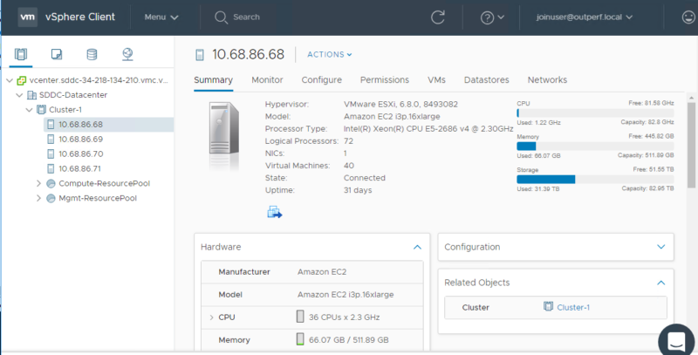Viewport: 698px width, 355px height.
Task: Collapse the SDDC-Datacenter node
Action: (19, 95)
